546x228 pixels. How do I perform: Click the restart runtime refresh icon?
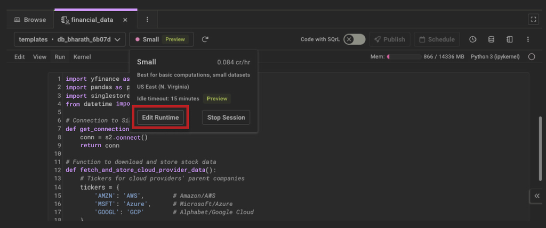coord(205,39)
